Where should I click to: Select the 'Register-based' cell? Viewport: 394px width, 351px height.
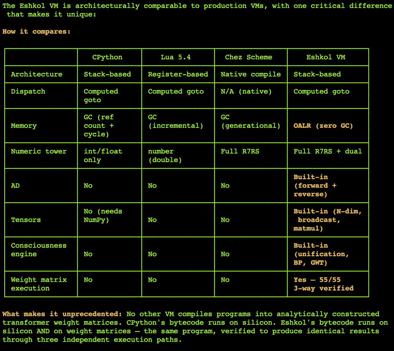178,74
